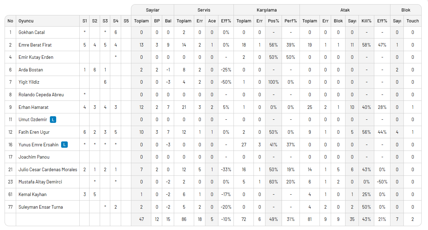Click the Atak group header
Viewport: 428px width, 230px height.
[345, 10]
